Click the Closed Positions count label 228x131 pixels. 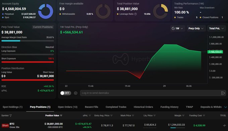click(x=210, y=17)
